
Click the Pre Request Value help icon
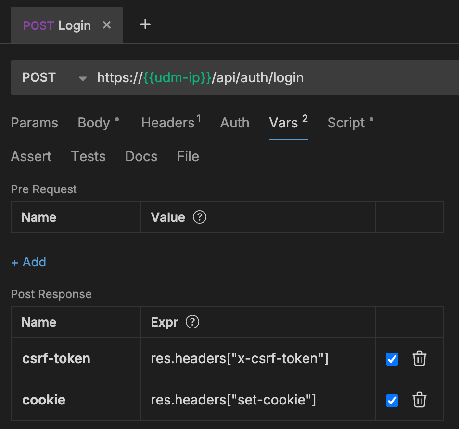click(200, 217)
